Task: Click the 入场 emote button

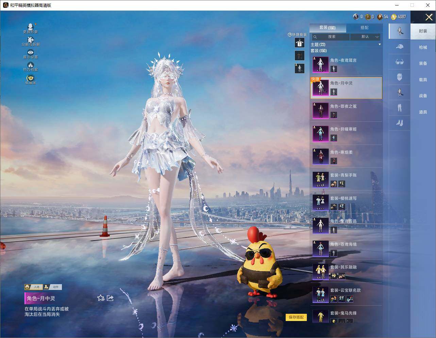Action: click(33, 287)
